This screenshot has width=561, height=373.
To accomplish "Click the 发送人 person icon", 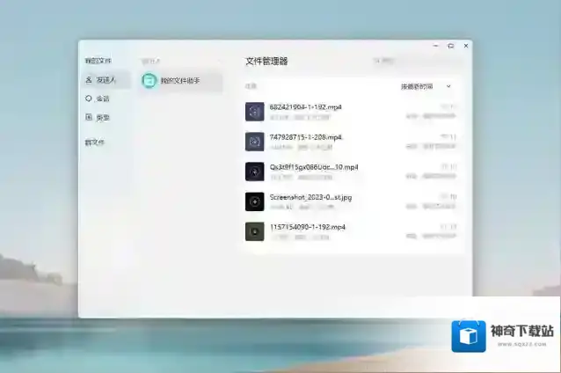I will coord(89,80).
